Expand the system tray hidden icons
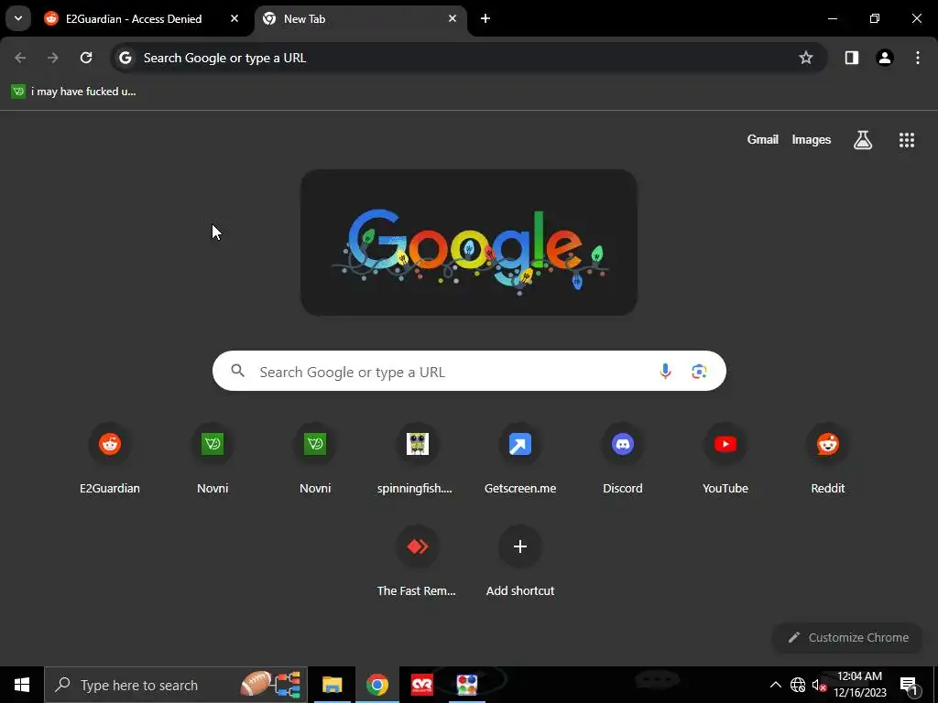 [775, 685]
